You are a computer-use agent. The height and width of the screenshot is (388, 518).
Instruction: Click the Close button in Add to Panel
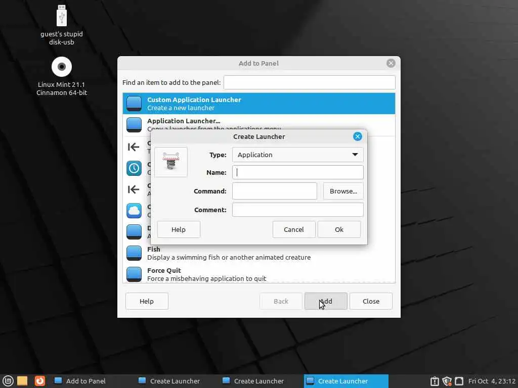(x=371, y=301)
